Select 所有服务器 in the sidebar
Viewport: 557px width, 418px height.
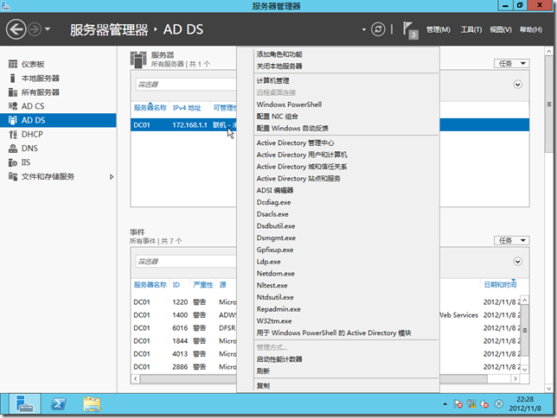(x=58, y=92)
